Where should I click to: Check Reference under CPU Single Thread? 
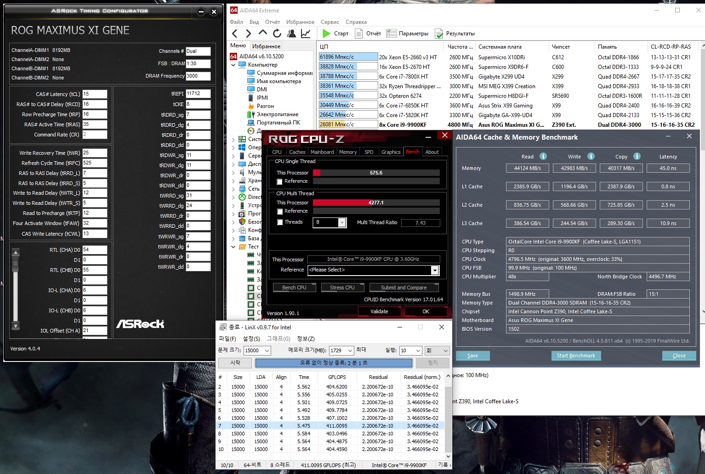(280, 181)
